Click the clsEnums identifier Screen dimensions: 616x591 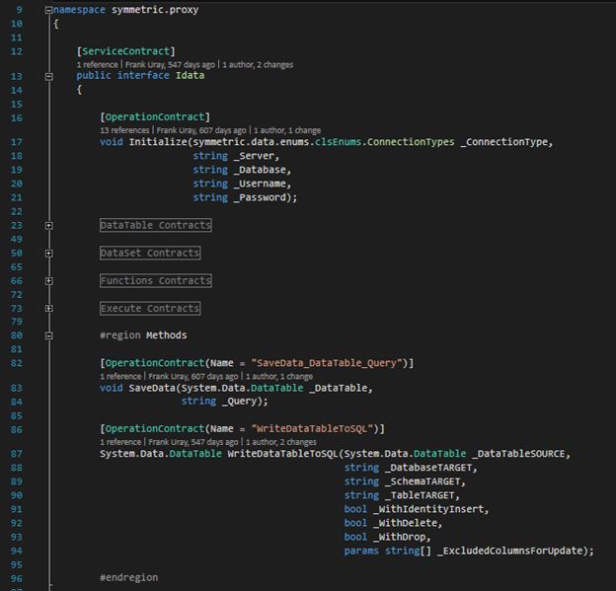point(338,142)
